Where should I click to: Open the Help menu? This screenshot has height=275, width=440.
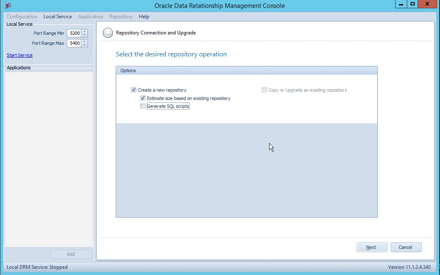144,17
